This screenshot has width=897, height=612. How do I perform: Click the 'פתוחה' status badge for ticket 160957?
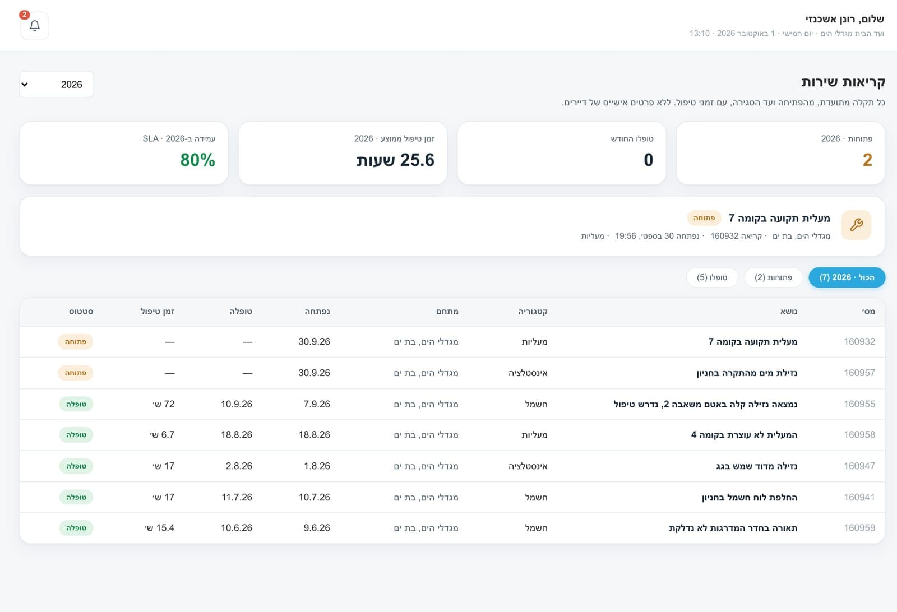pyautogui.click(x=76, y=373)
